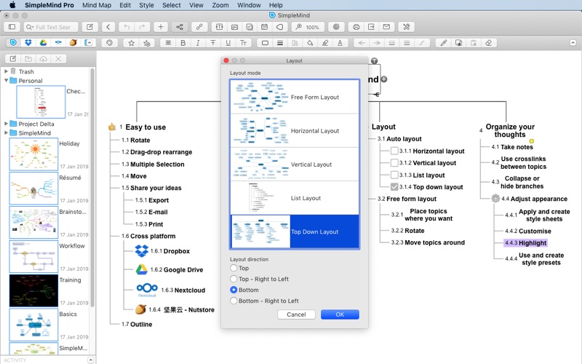Toggle italic text formatting

click(x=198, y=43)
